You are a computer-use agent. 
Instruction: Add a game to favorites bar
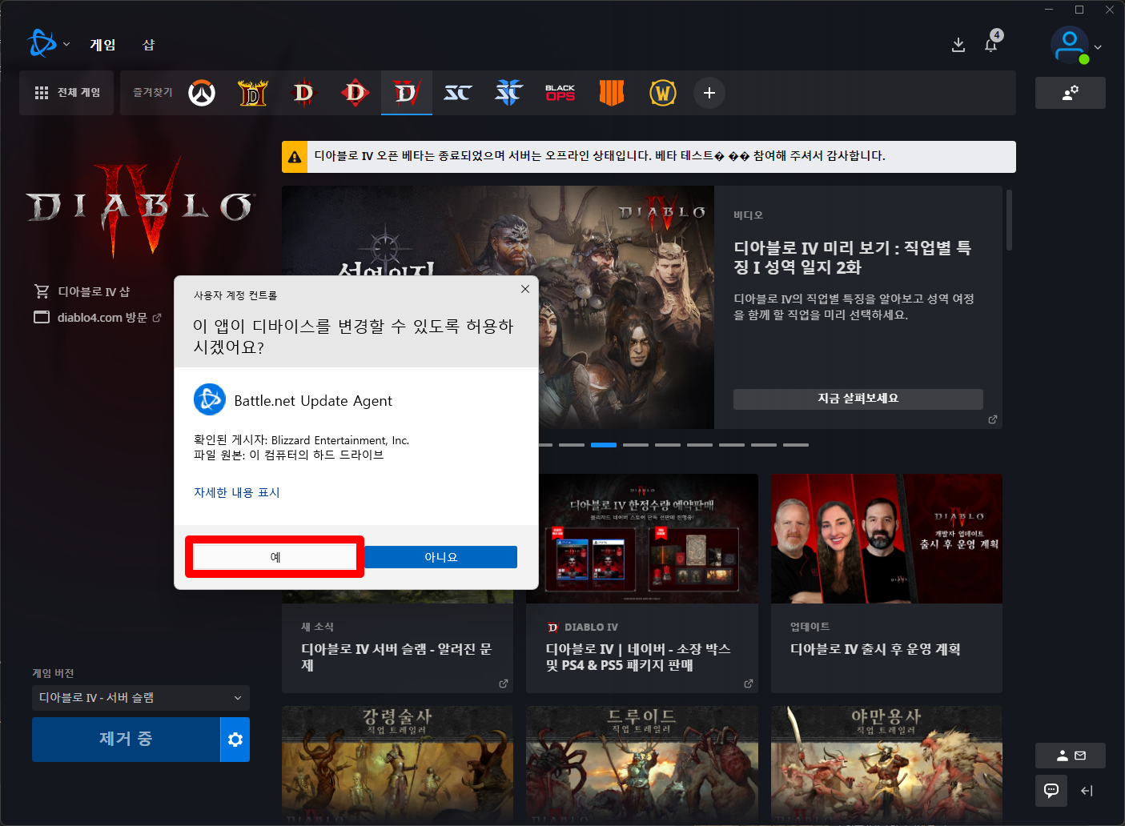(709, 93)
